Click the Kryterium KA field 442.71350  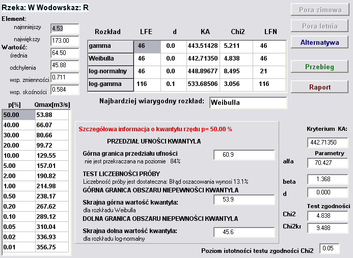point(328,142)
